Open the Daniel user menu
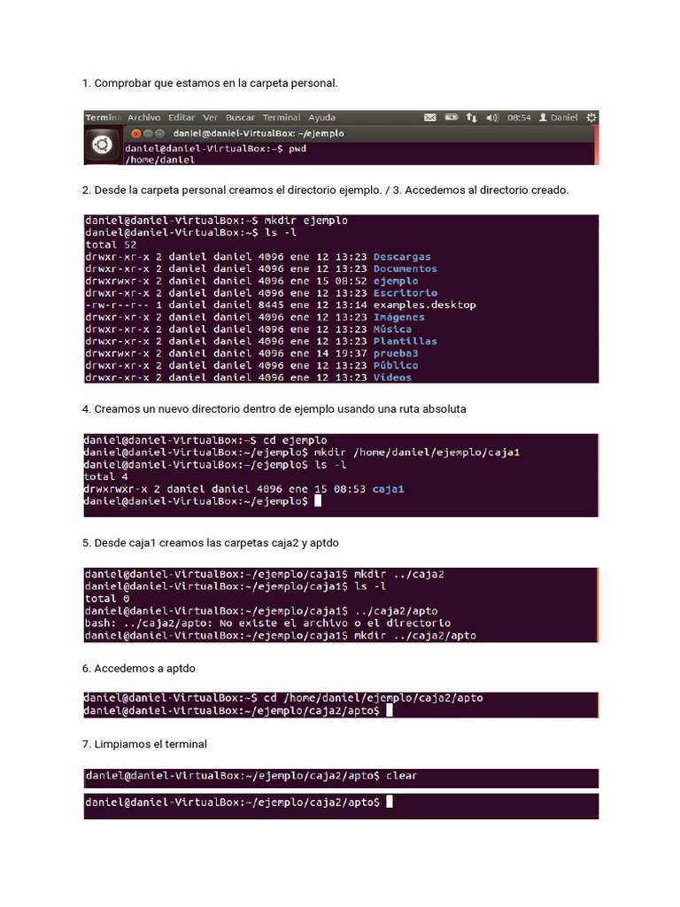680x907 pixels. (x=558, y=118)
